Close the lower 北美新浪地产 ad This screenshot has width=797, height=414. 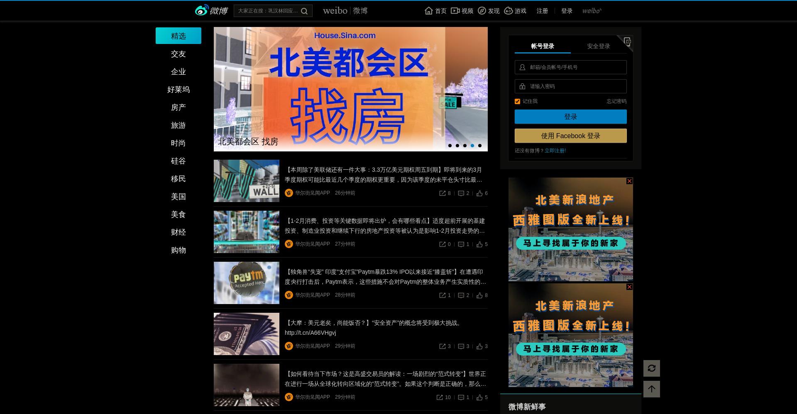pyautogui.click(x=629, y=287)
